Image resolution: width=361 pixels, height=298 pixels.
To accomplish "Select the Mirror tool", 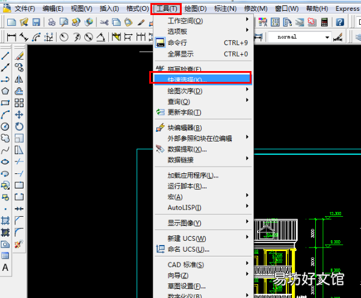I will (x=19, y=79).
